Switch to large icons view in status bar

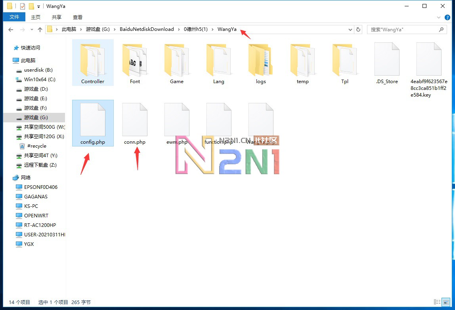(x=446, y=302)
